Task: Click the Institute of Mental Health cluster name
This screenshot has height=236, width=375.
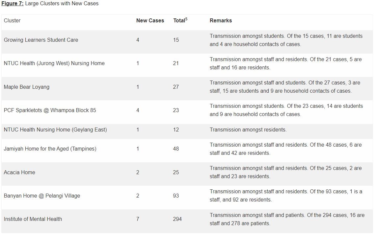Action: (33, 219)
